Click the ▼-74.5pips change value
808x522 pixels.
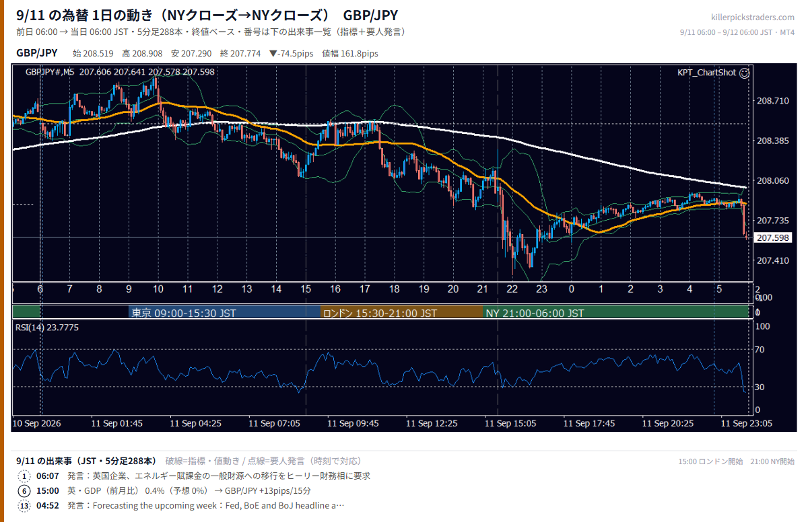291,53
